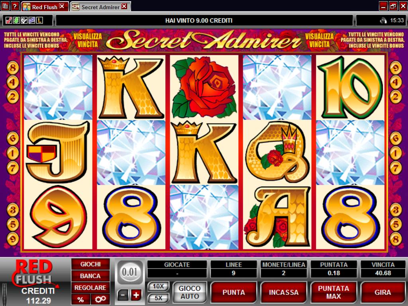The width and height of the screenshot is (408, 306).
Task: Open the help question mark icon
Action: (15, 6)
